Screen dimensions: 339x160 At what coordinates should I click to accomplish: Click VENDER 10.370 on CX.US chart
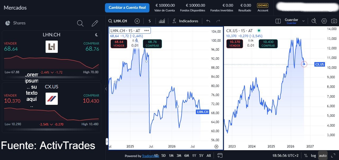235,44
